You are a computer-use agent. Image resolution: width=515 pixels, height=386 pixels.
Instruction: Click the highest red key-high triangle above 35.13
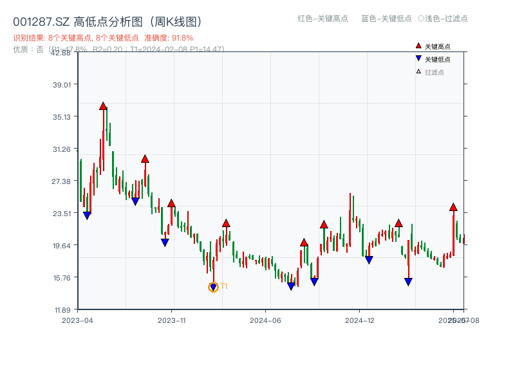103,106
